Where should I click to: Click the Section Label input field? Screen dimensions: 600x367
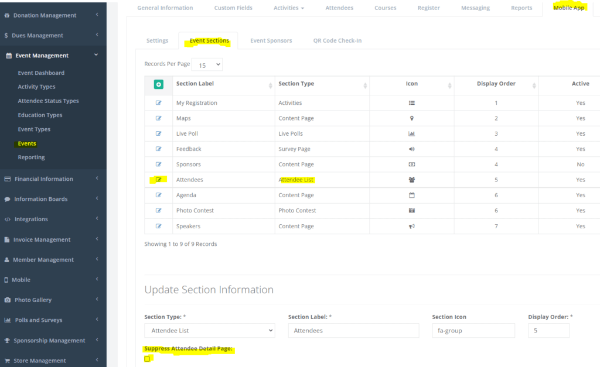tap(353, 331)
